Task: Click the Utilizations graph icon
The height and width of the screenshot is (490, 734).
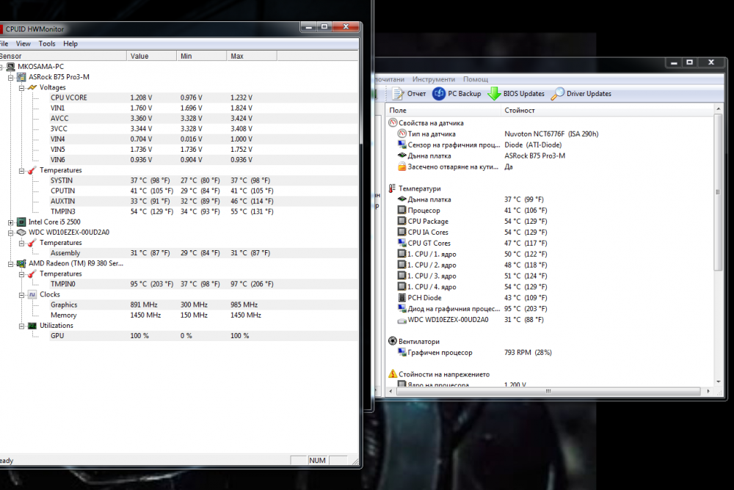Action: pyautogui.click(x=32, y=326)
